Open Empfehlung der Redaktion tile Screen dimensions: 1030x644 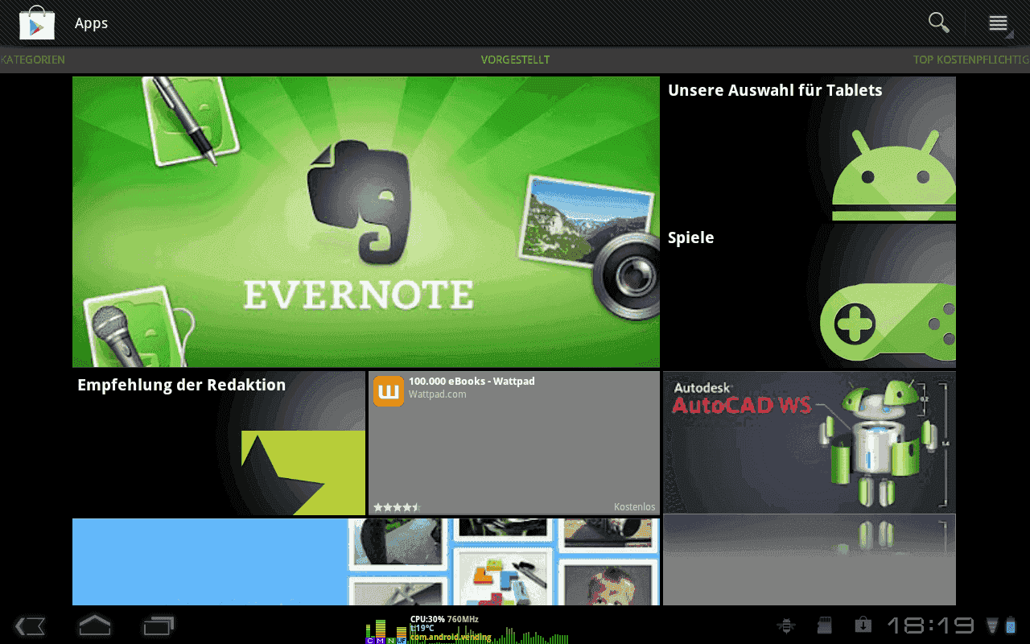coord(219,443)
